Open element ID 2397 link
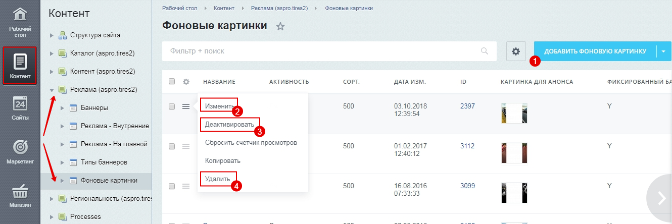The height and width of the screenshot is (224, 672). 467,106
